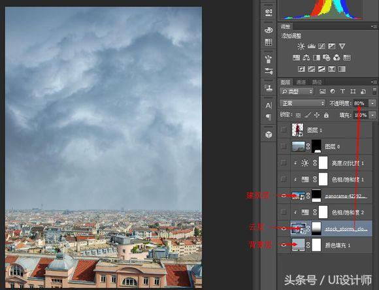Open the Character panel icon
The height and width of the screenshot is (290, 379).
(269, 106)
